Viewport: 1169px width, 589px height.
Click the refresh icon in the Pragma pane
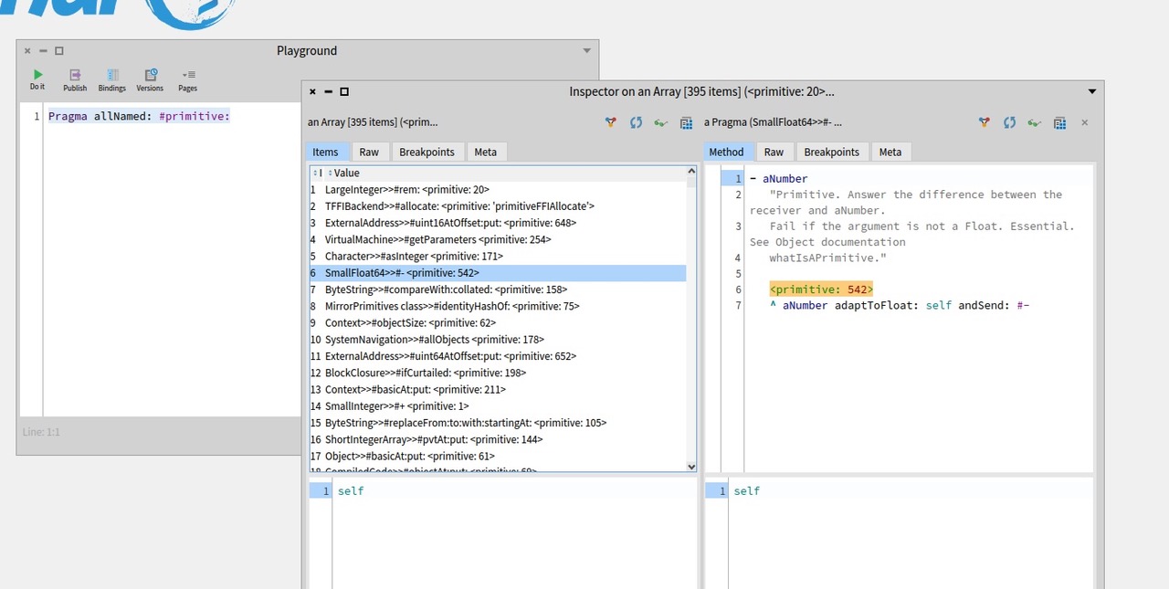(1009, 122)
